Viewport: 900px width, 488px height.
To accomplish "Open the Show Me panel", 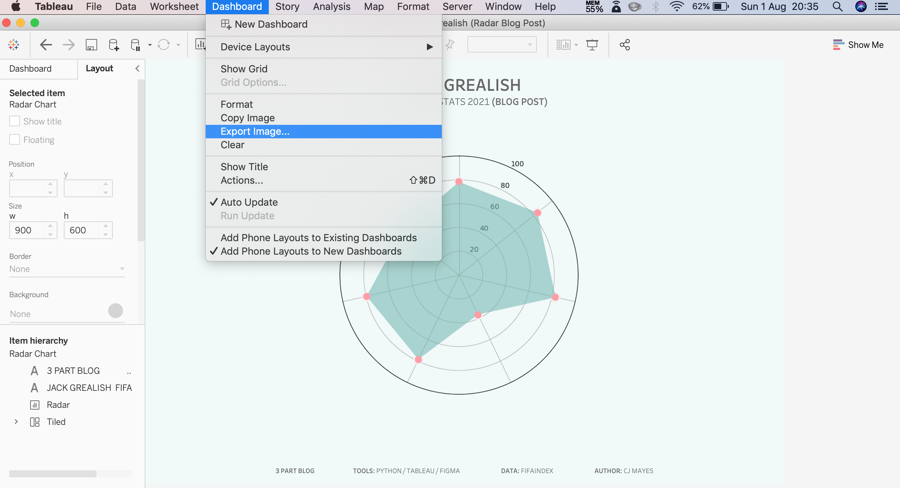I will [x=858, y=45].
